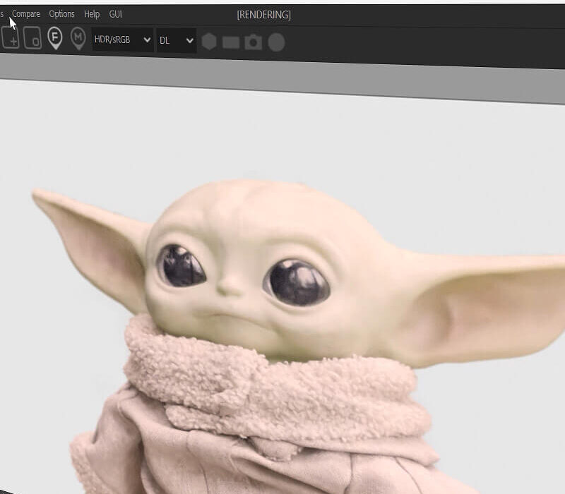Click the hexagon icon in toolbar
Image resolution: width=565 pixels, height=494 pixels.
[x=209, y=42]
